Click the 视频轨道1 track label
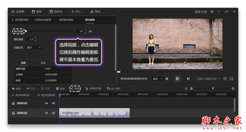The image size is (246, 132). (x=22, y=113)
